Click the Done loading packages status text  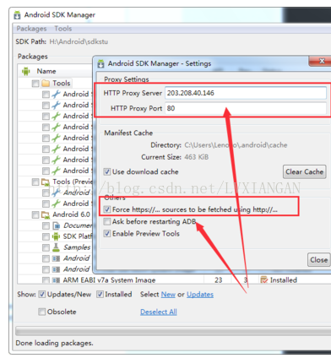pyautogui.click(x=54, y=343)
